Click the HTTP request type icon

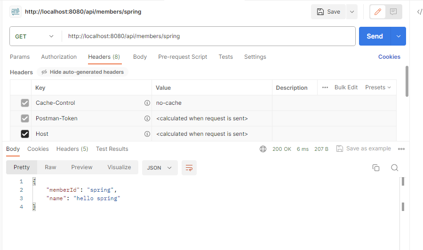point(16,12)
